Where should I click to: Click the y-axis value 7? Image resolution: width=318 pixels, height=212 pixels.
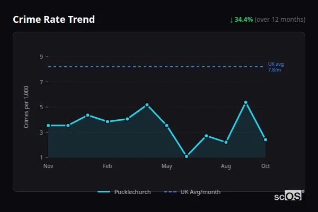[x=41, y=82]
